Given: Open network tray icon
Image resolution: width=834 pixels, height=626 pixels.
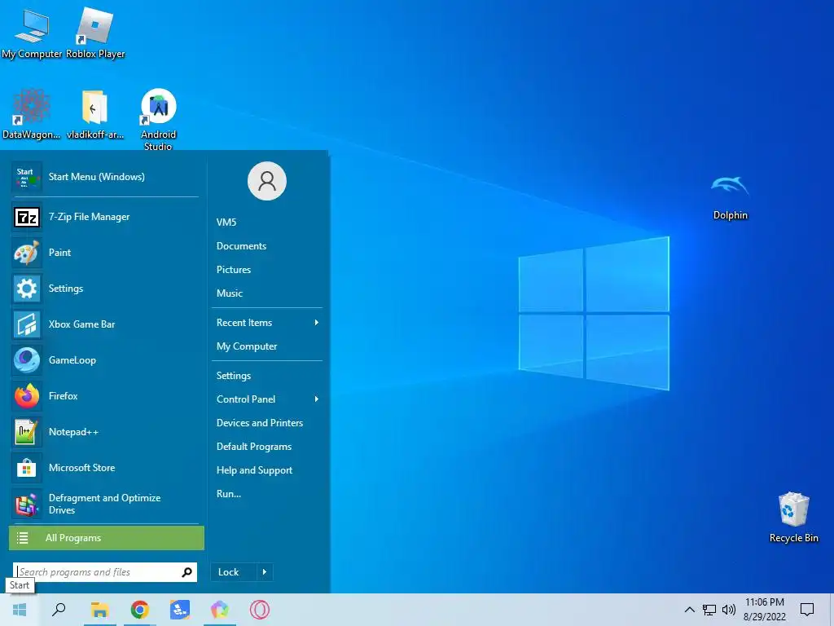Looking at the screenshot, I should (709, 610).
